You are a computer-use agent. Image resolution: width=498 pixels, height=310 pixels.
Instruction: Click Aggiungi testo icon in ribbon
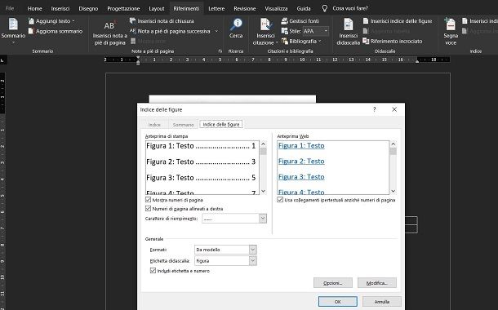(32, 21)
